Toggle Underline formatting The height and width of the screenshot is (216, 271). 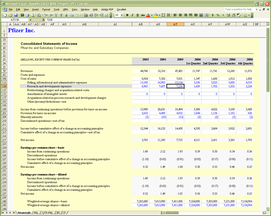(137, 15)
